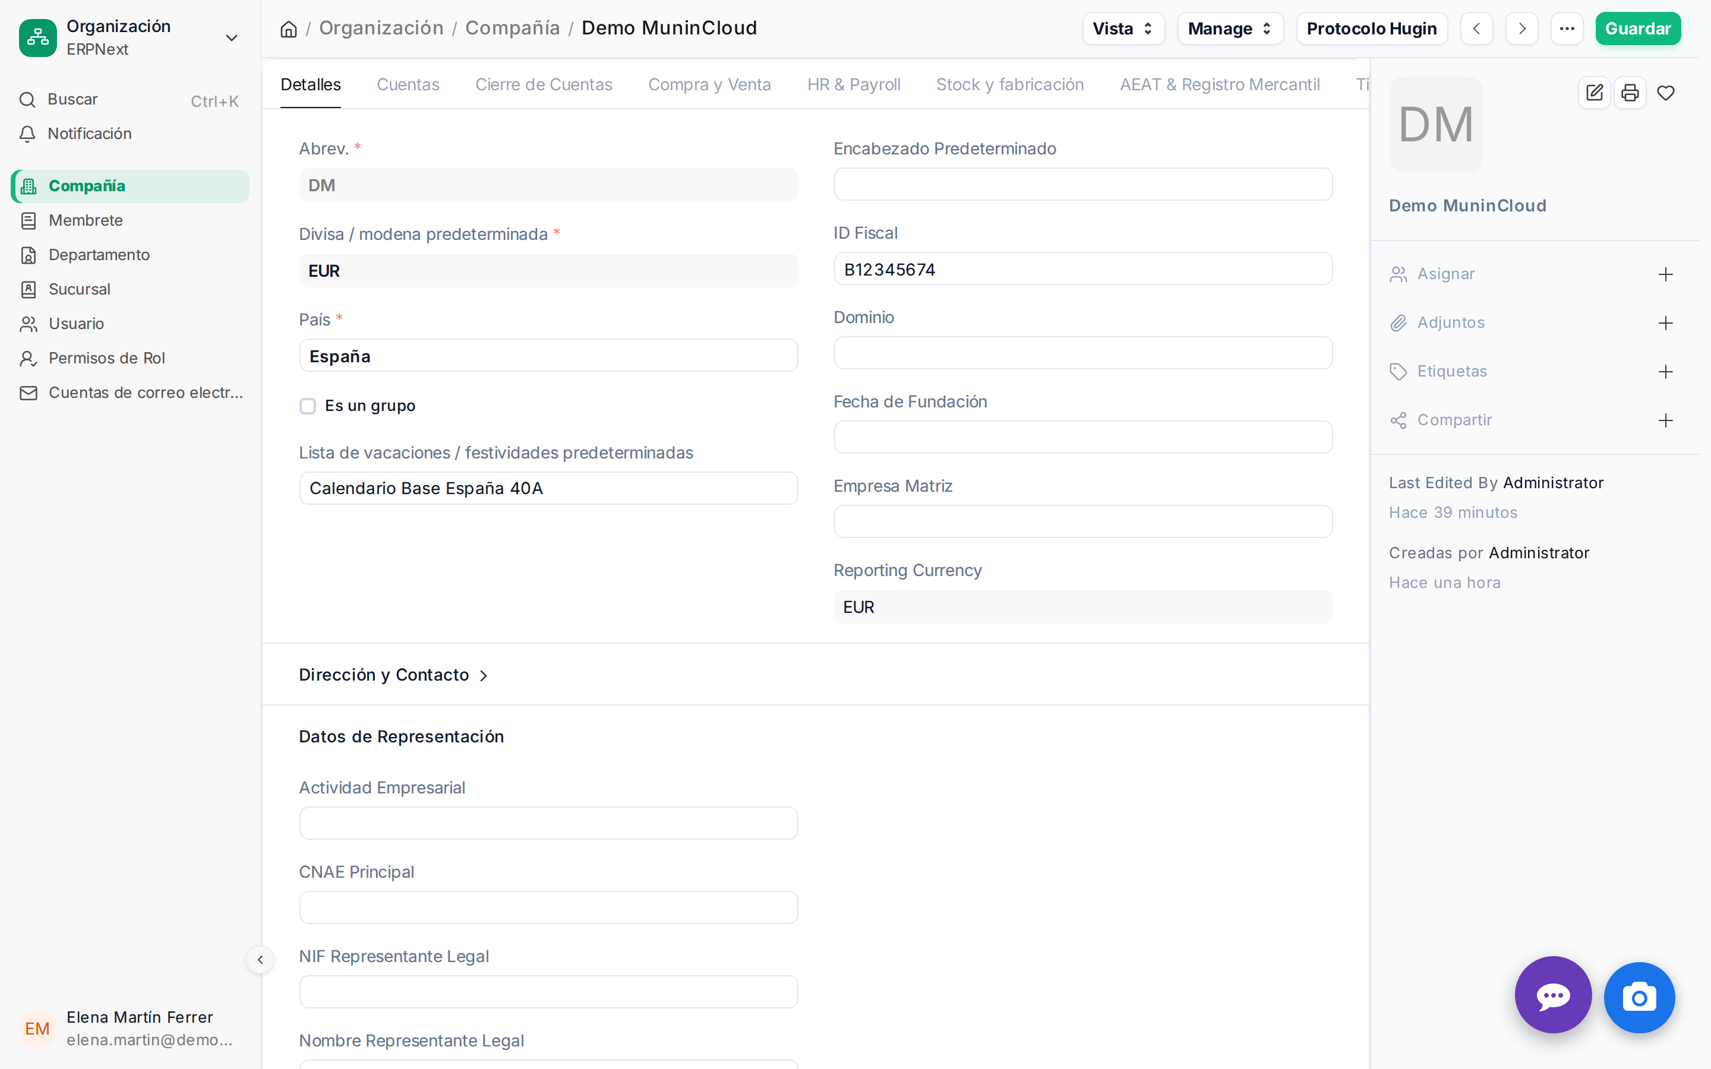1711x1069 pixels.
Task: Open Departamento in the sidebar
Action: [130, 255]
